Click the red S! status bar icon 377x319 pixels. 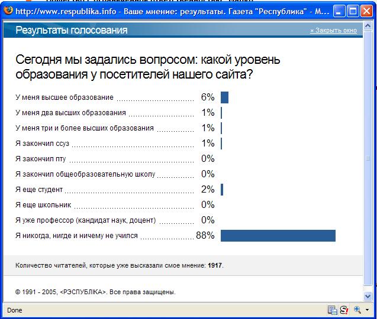pyautogui.click(x=343, y=310)
